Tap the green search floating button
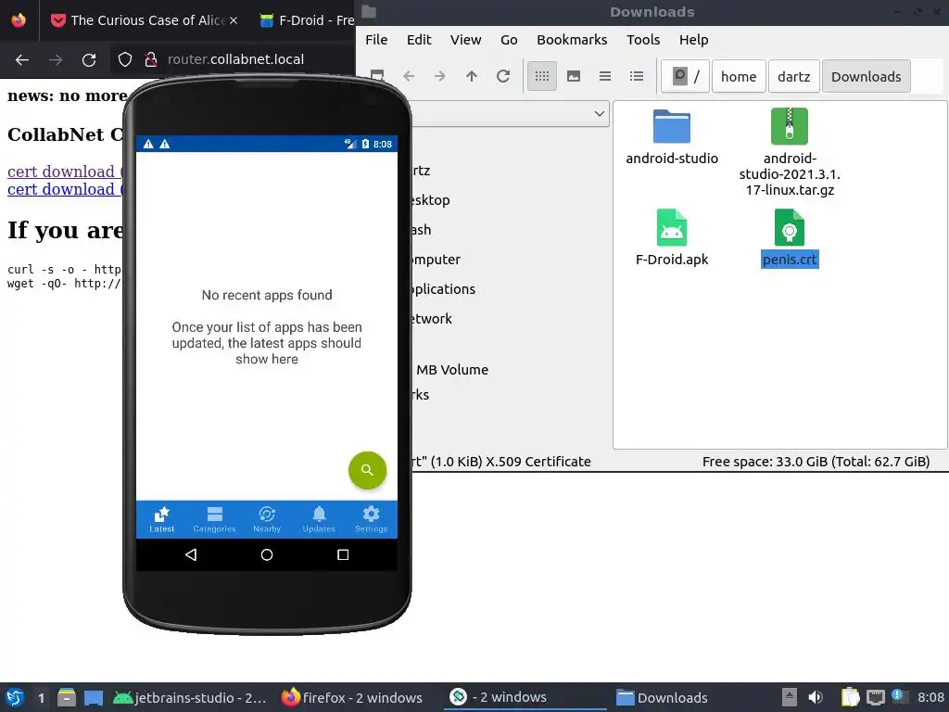The height and width of the screenshot is (712, 949). tap(367, 470)
